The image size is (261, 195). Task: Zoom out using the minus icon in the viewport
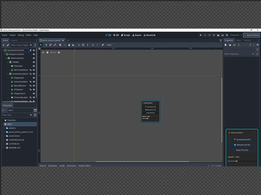tap(47, 52)
